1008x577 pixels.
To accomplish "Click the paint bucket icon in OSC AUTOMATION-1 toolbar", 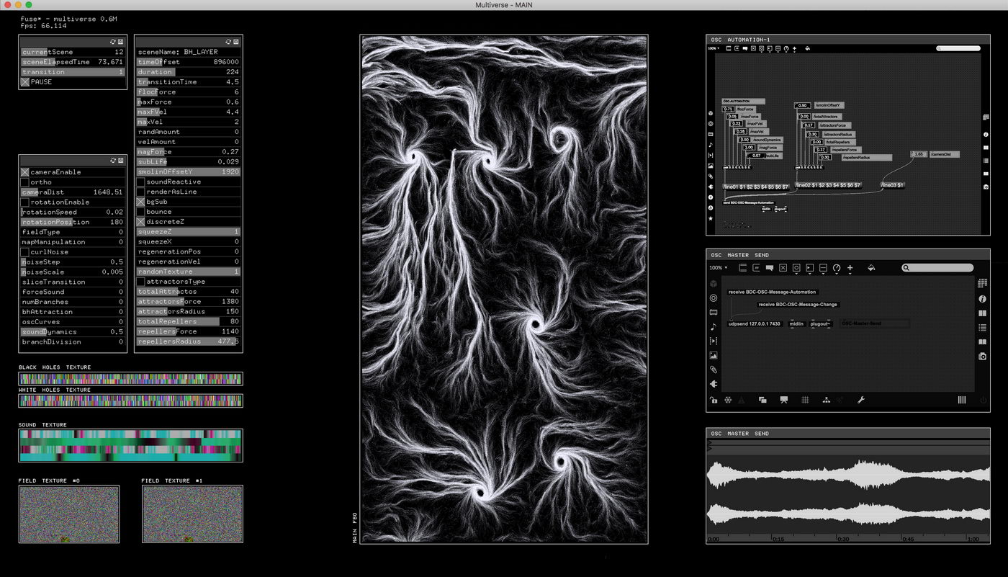I will tap(807, 49).
